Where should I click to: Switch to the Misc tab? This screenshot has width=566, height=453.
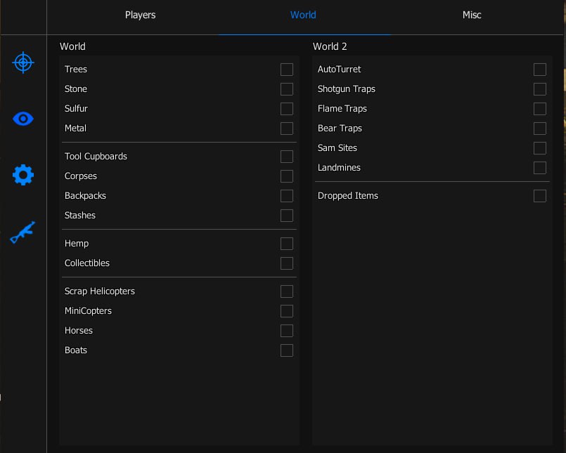[x=472, y=15]
